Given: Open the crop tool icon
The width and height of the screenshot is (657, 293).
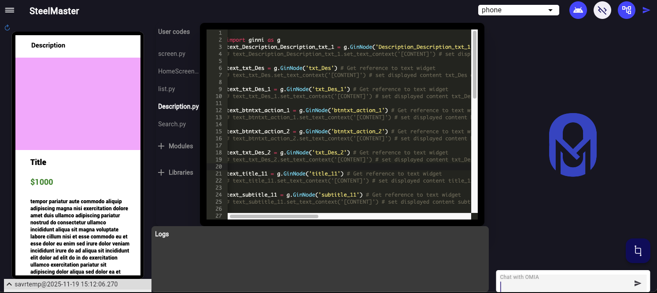Looking at the screenshot, I should pyautogui.click(x=638, y=250).
